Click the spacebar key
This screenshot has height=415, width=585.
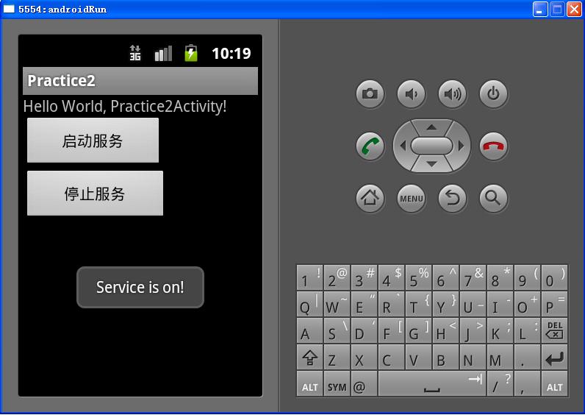point(432,383)
